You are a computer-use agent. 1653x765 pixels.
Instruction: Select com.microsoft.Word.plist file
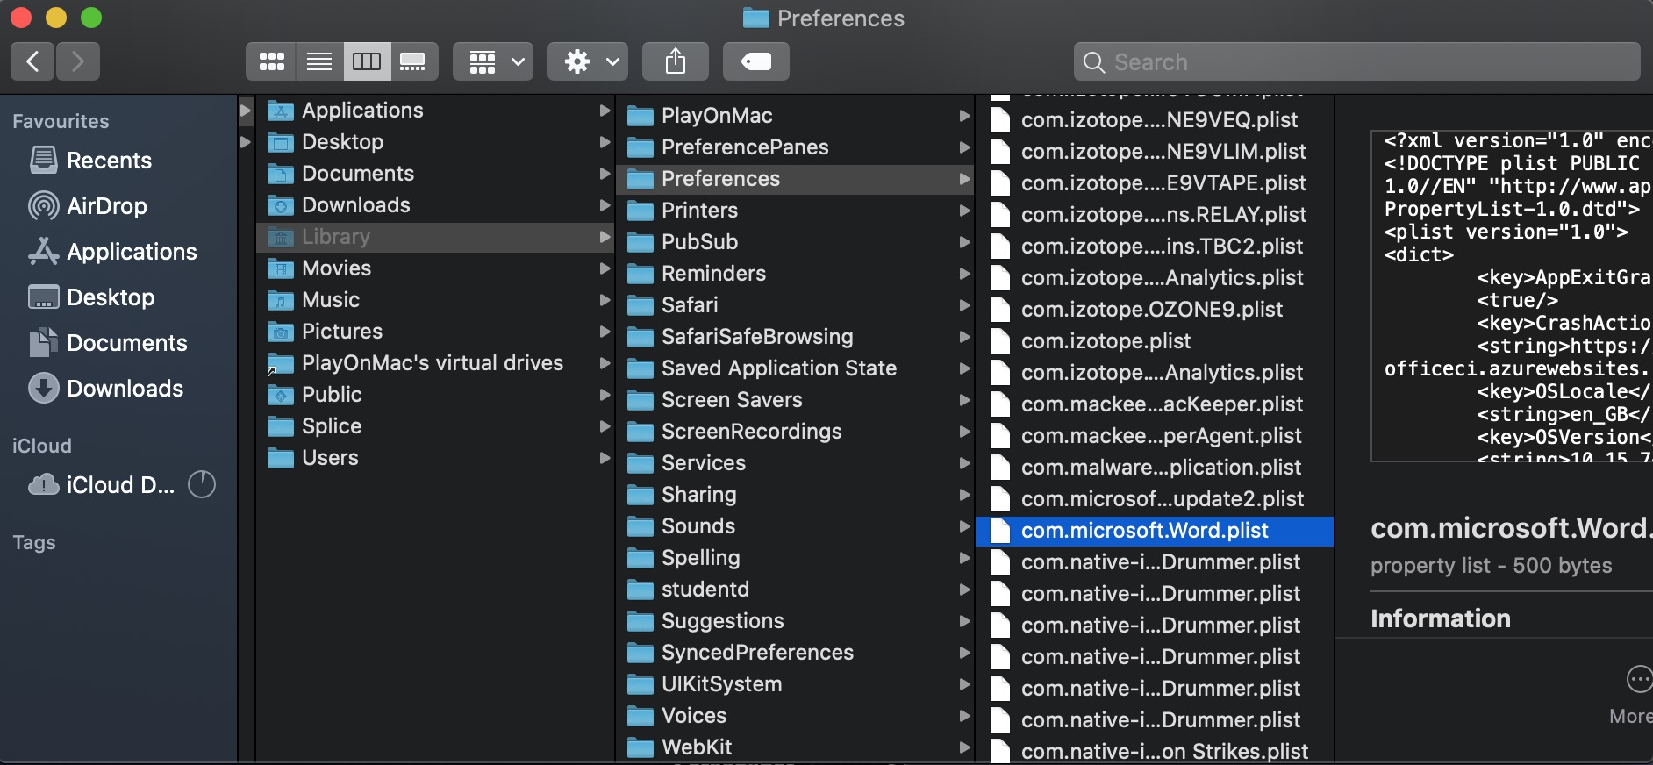pos(1155,531)
